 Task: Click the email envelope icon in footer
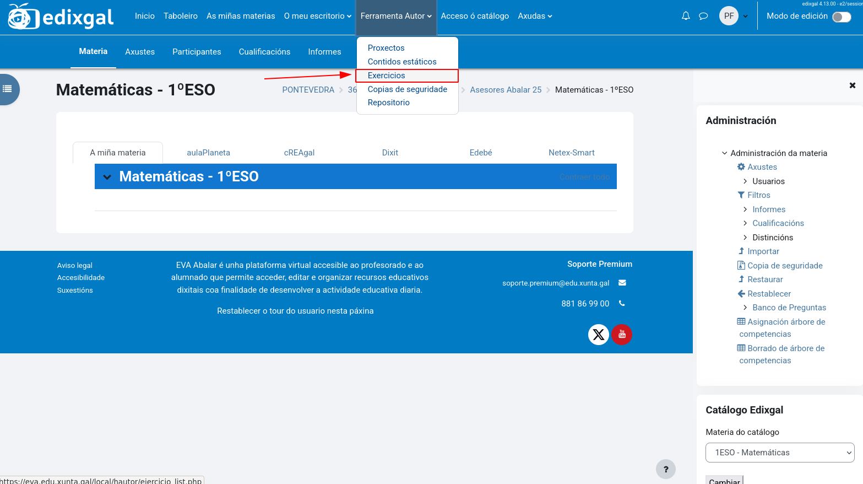622,283
